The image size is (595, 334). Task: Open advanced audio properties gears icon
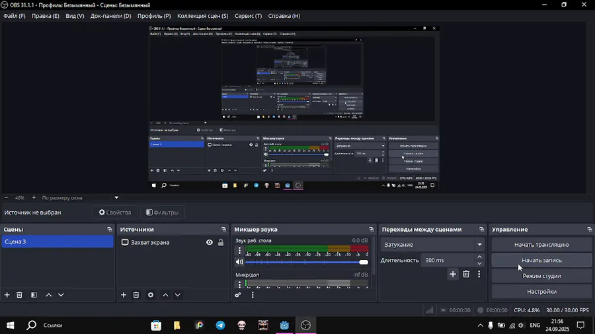(x=238, y=294)
